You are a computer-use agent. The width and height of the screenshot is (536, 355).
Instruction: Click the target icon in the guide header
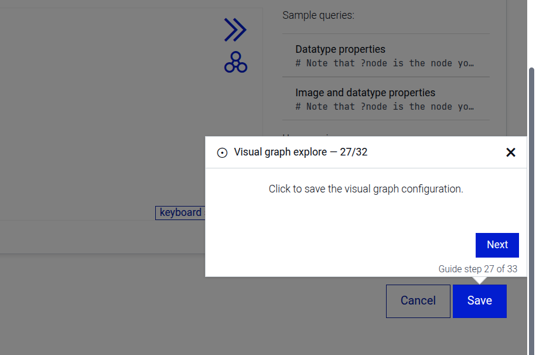(222, 153)
